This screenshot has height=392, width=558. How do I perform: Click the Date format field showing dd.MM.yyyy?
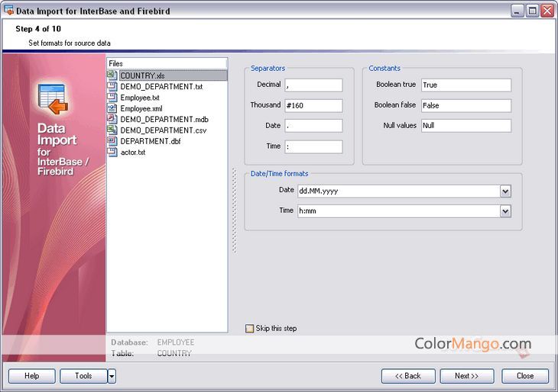point(398,191)
